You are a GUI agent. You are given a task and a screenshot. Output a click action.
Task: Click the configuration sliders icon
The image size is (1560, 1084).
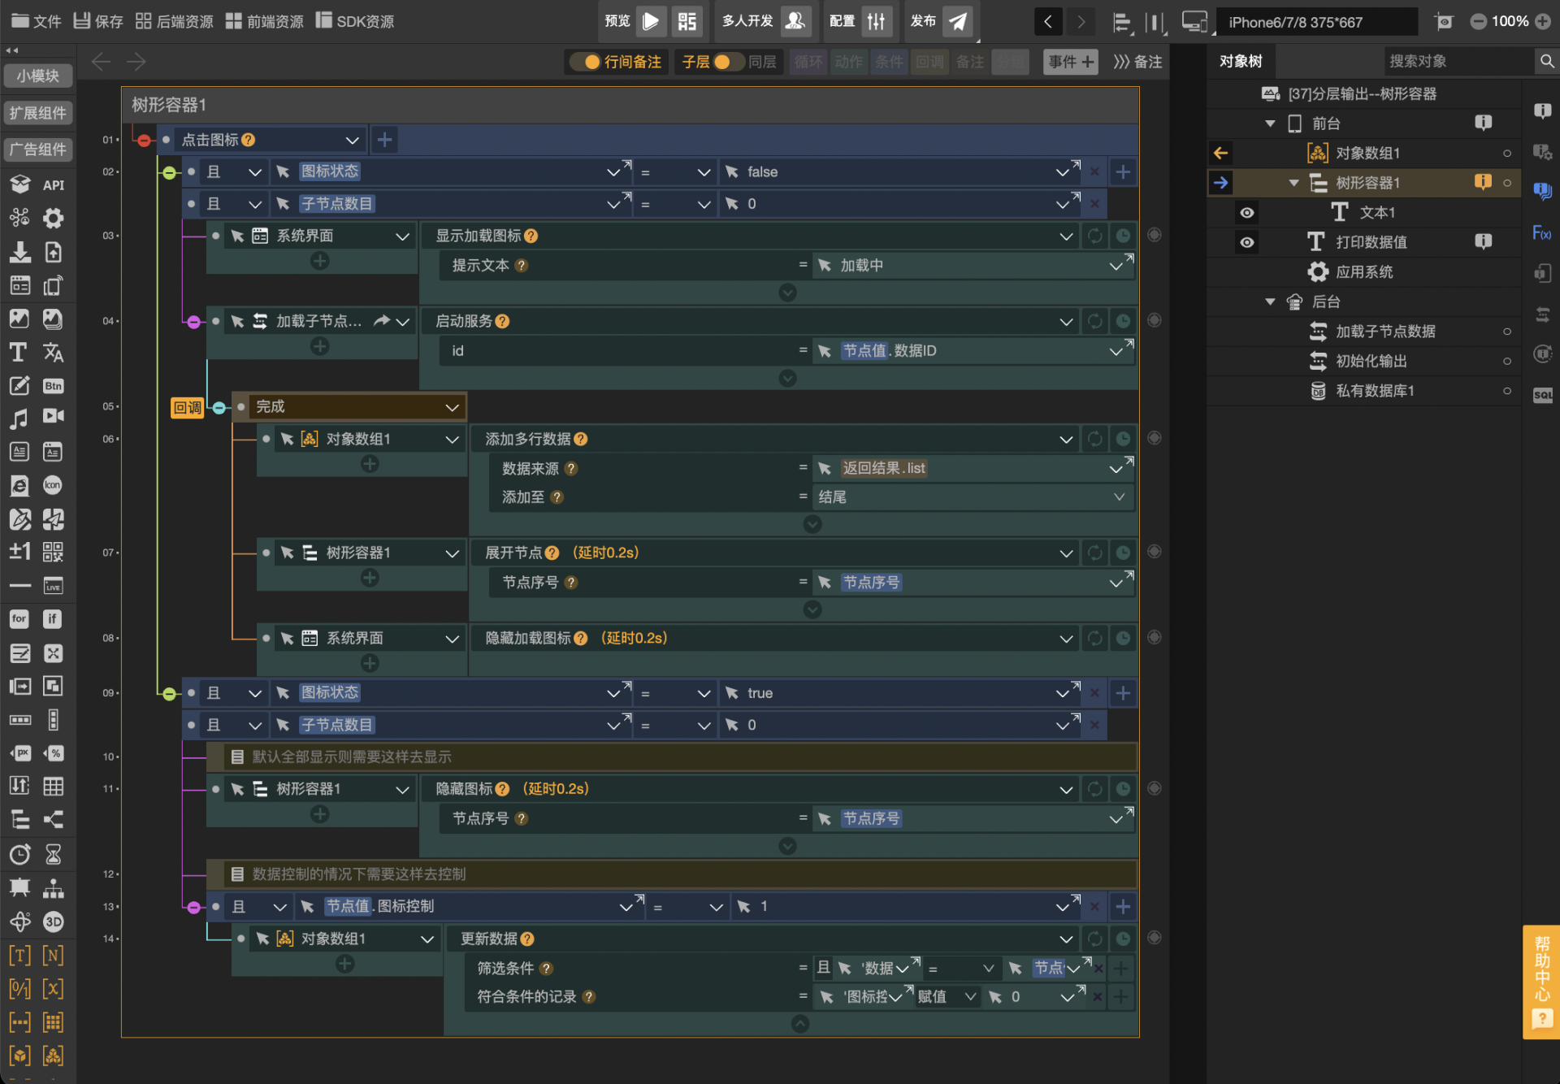(x=876, y=21)
